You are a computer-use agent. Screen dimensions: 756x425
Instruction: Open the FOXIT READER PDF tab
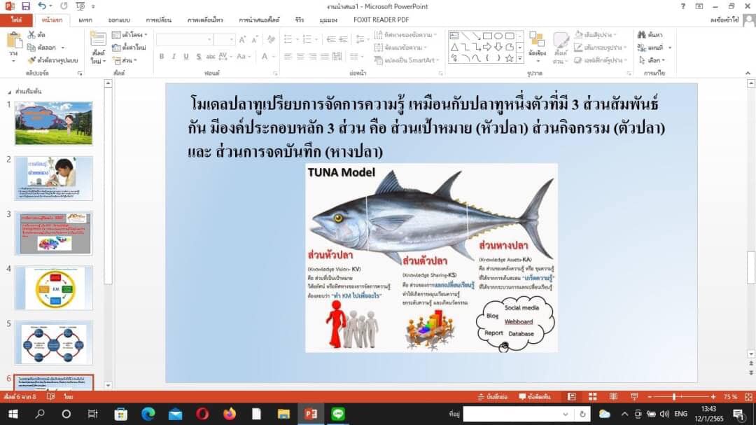tap(381, 20)
